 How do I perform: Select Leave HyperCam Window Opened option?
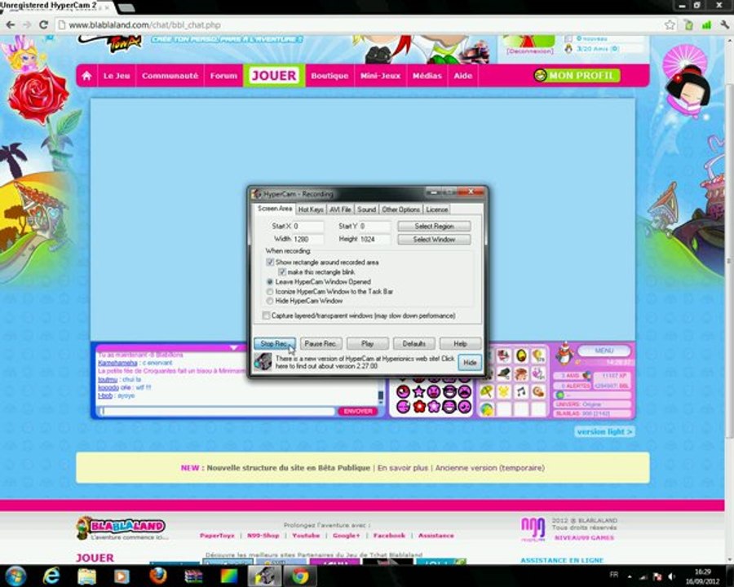(270, 282)
